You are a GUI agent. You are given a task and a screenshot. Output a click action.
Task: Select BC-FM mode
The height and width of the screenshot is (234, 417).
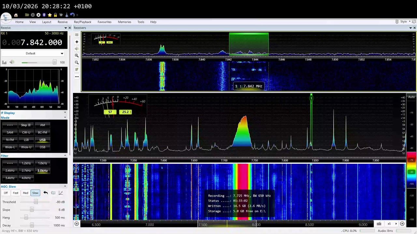pyautogui.click(x=42, y=132)
